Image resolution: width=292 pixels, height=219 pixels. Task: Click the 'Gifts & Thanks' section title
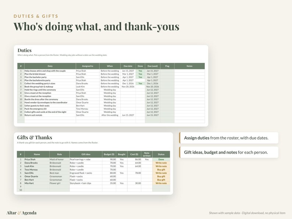click(x=35, y=137)
